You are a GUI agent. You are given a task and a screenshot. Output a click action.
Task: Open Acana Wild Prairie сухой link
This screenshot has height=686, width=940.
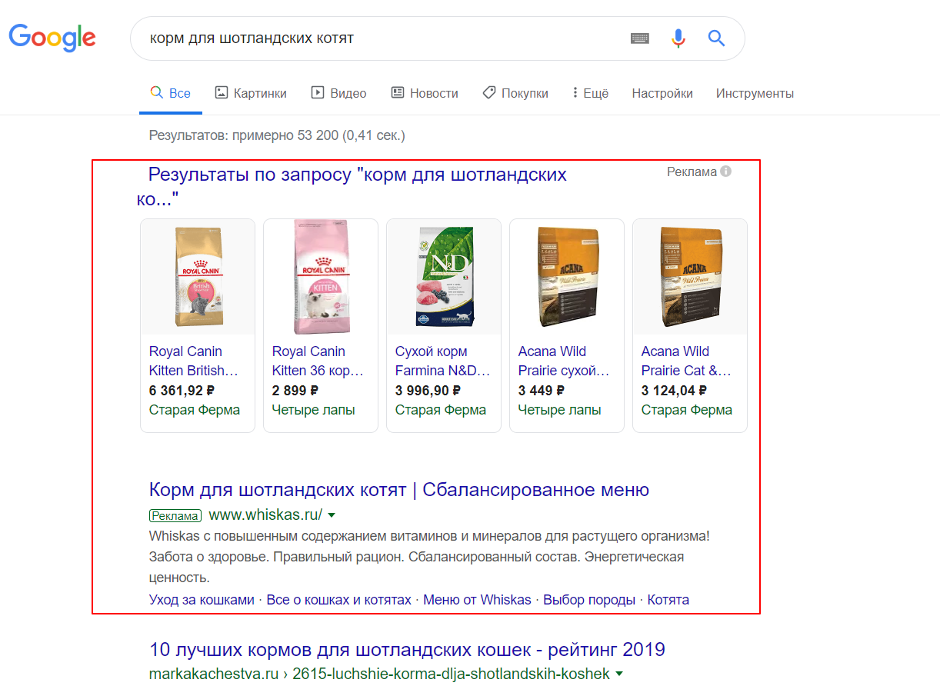[564, 361]
